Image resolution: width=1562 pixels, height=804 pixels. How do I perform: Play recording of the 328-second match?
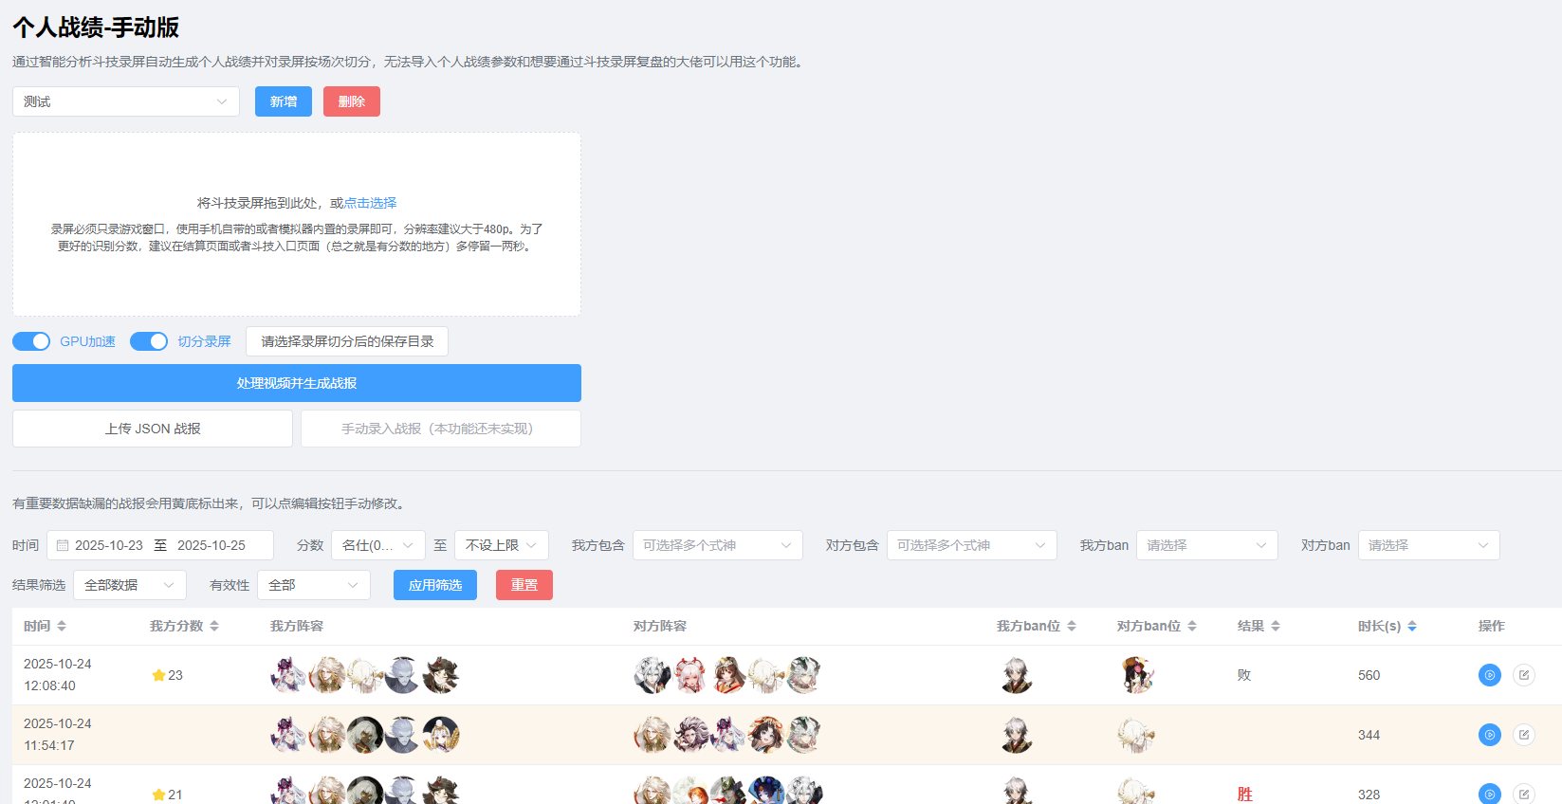(x=1489, y=794)
